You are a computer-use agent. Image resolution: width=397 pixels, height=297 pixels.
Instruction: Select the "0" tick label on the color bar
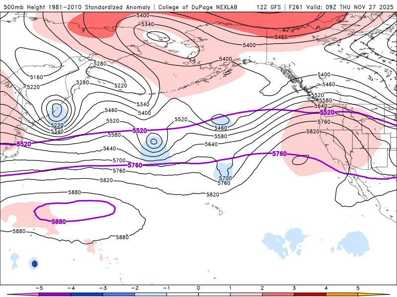198,288
